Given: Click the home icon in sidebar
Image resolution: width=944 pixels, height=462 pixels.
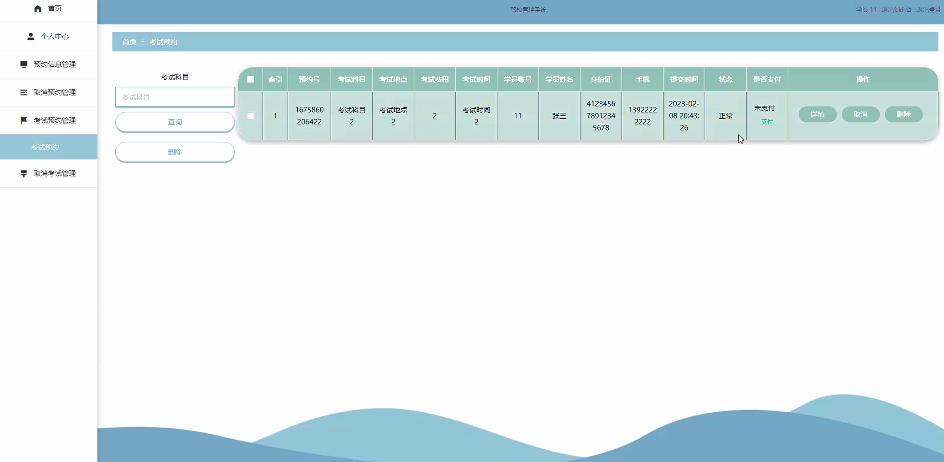Looking at the screenshot, I should (x=37, y=9).
